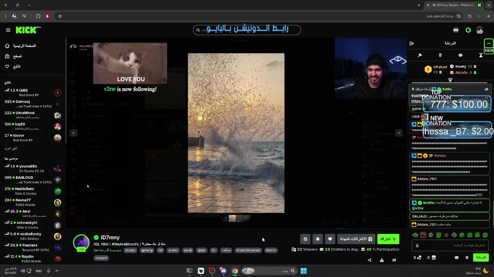Open BAHLOUS recommended channel
This screenshot has height=277, width=494.
click(33, 180)
